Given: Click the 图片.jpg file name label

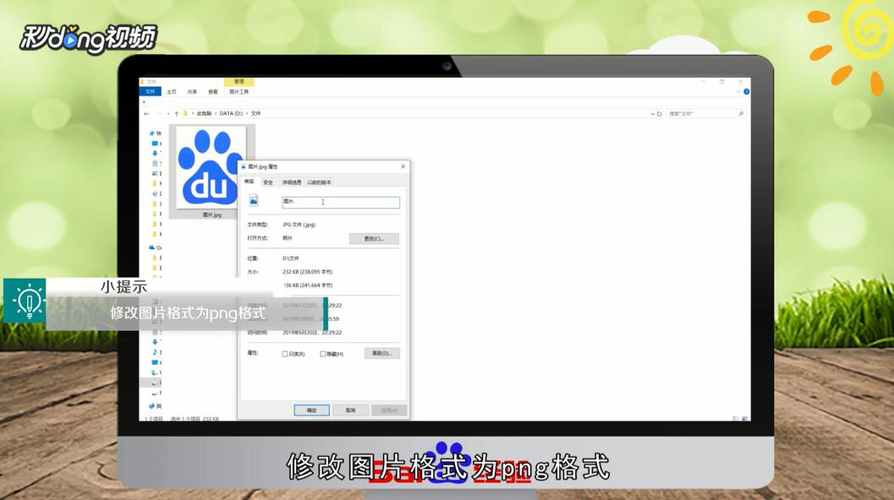Looking at the screenshot, I should 212,215.
